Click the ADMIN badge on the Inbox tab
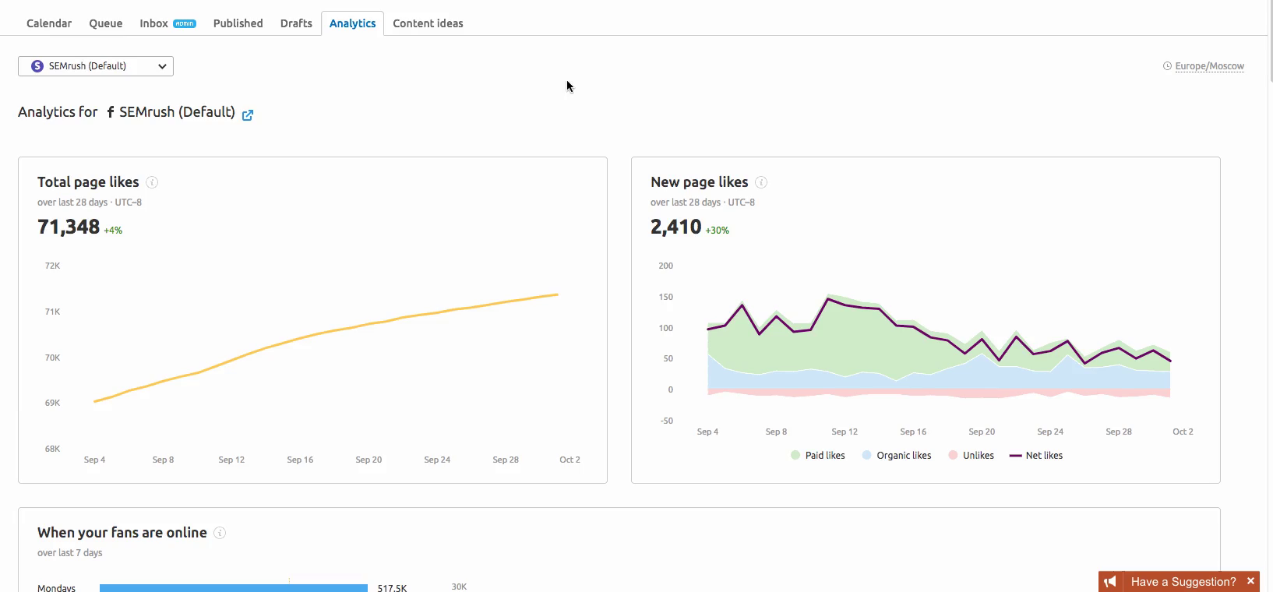 (x=185, y=23)
